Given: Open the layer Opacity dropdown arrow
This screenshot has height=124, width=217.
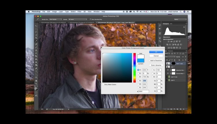Looking at the screenshot, I should pyautogui.click(x=185, y=57).
